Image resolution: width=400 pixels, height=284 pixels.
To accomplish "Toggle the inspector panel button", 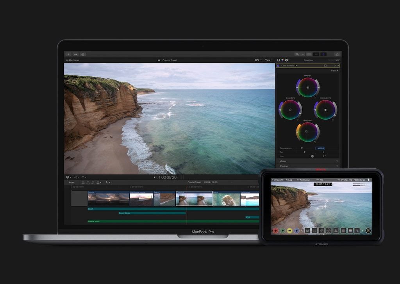I will (x=323, y=54).
